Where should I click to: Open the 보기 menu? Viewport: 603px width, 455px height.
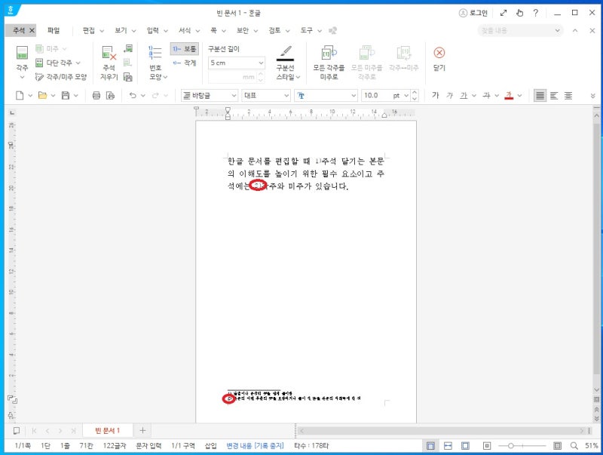tap(121, 30)
